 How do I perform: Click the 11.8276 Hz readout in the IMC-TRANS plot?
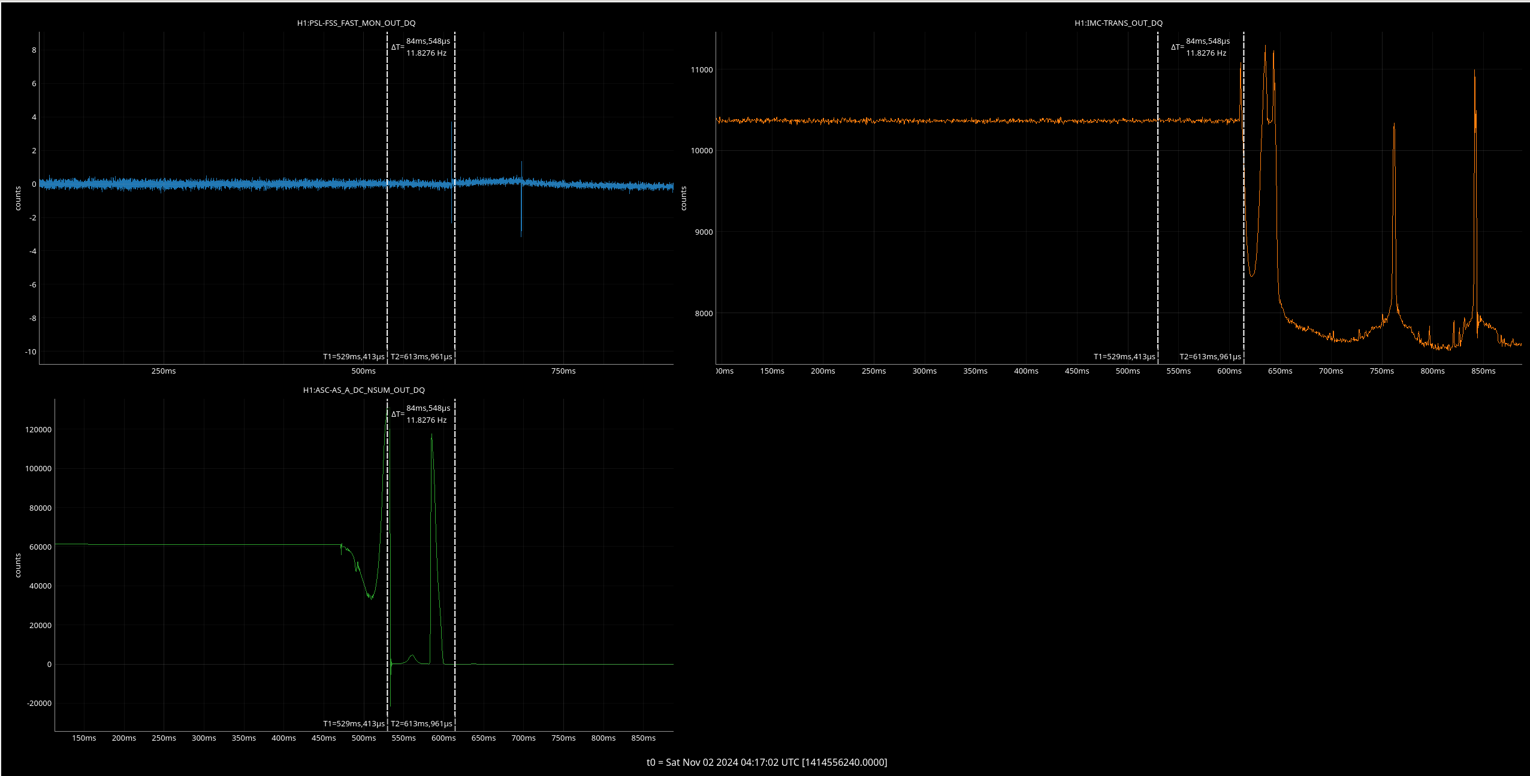[1206, 53]
